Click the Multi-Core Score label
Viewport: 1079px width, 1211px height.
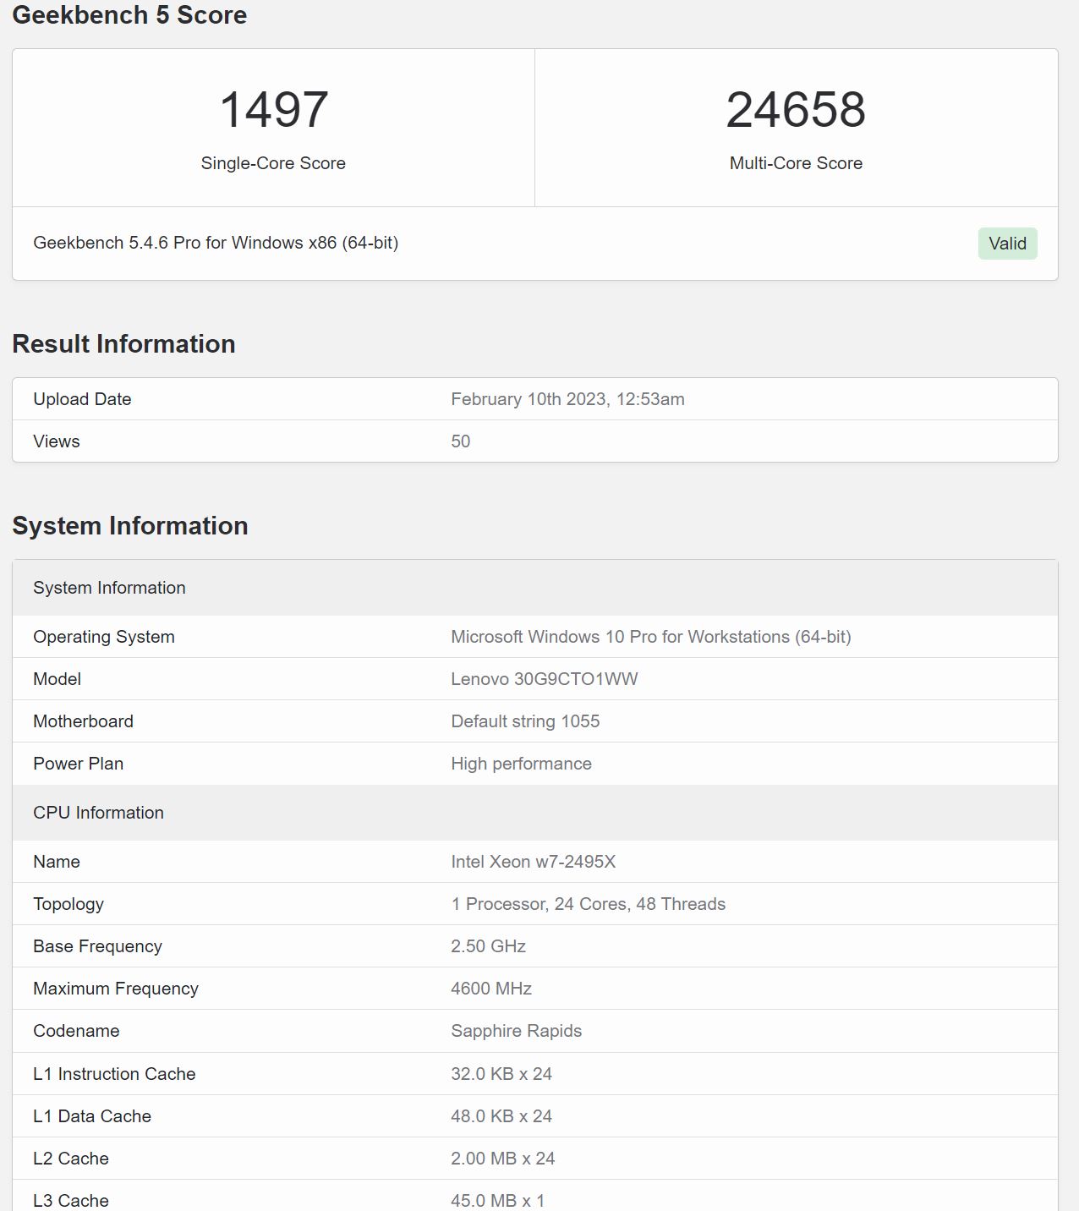click(796, 163)
